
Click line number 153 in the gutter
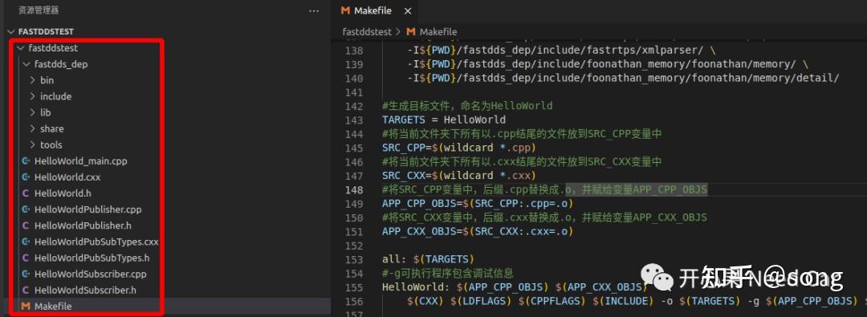(x=354, y=259)
